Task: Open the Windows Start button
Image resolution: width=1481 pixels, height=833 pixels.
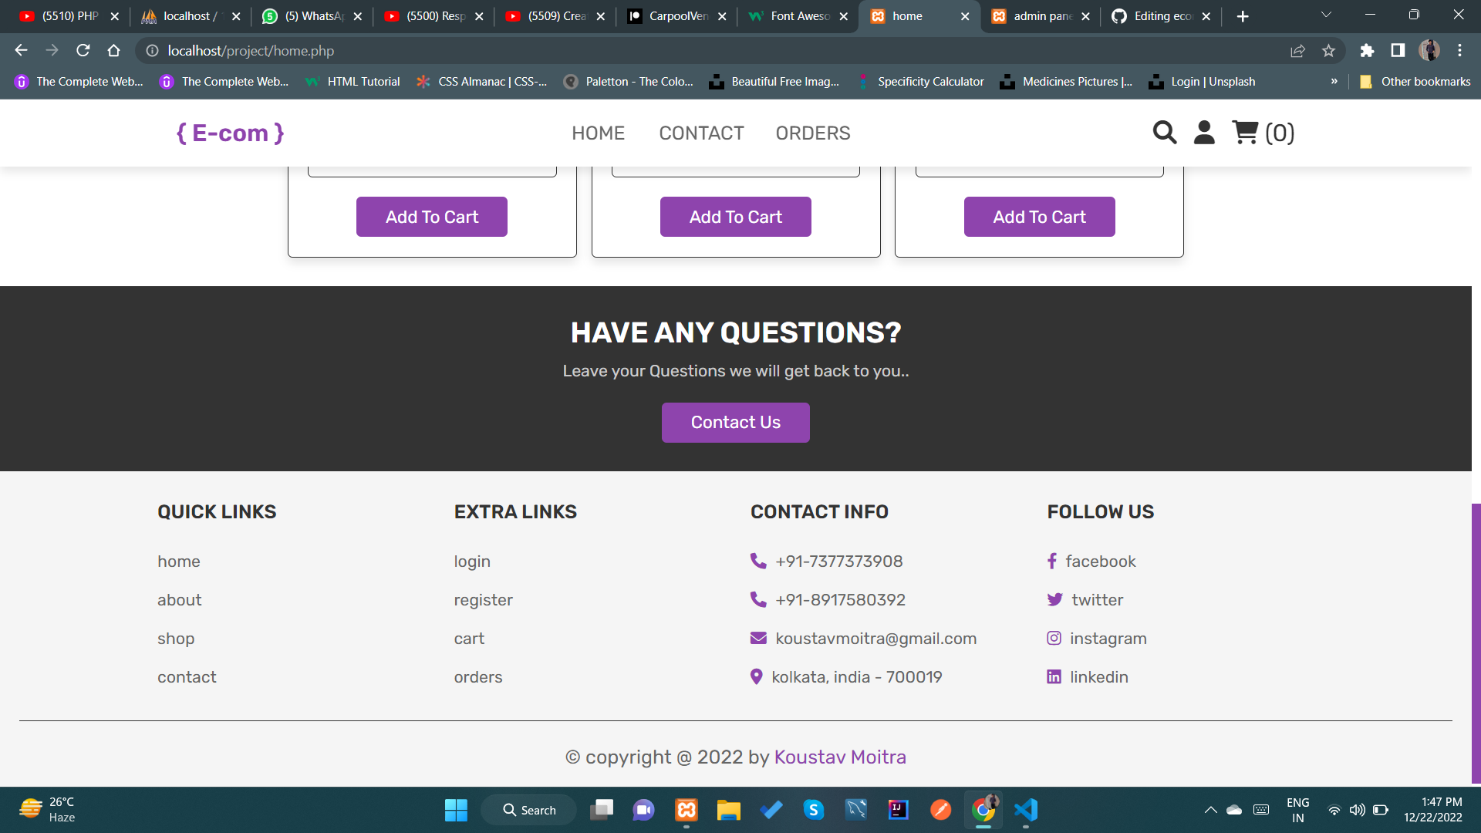Action: tap(456, 810)
